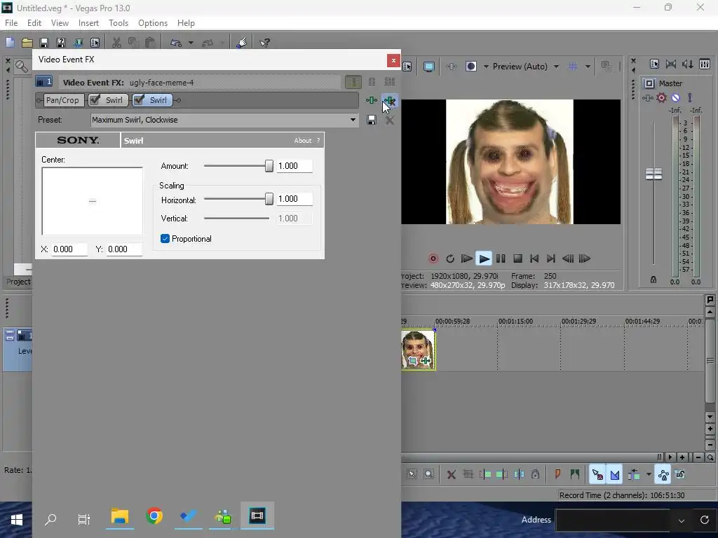Screen dimensions: 718x538
Task: Select the Pan/Crop chain button
Action: coord(62,100)
